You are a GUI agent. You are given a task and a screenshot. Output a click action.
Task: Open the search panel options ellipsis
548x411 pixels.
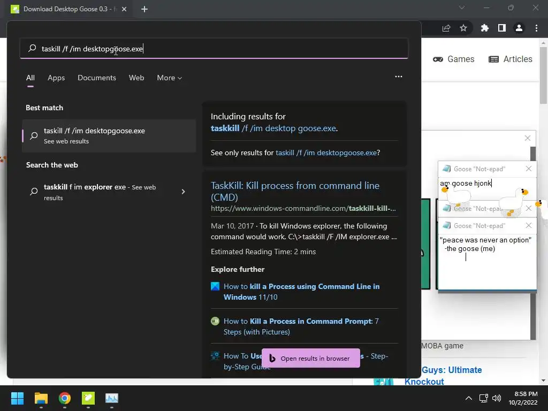tap(398, 77)
